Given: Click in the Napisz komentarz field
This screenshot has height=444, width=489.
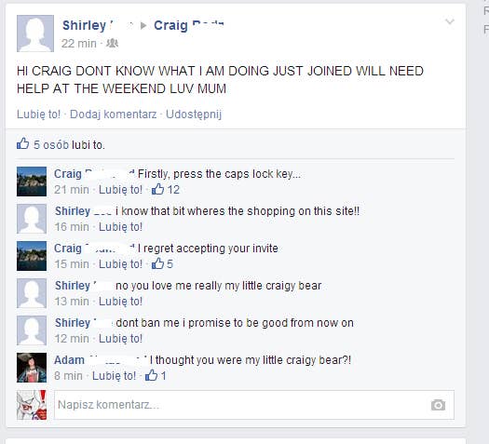Looking at the screenshot, I should (x=254, y=405).
